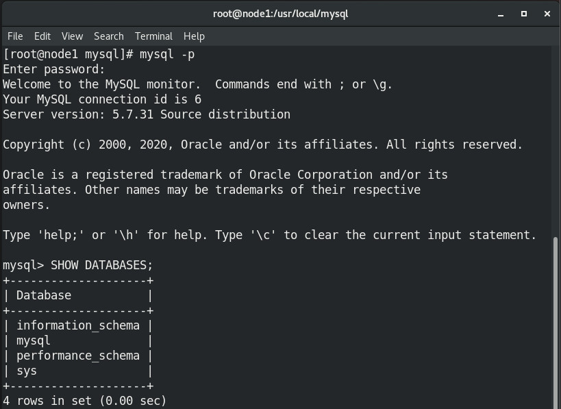Click the 'information_schema' row
561x409 pixels.
pyautogui.click(x=78, y=325)
